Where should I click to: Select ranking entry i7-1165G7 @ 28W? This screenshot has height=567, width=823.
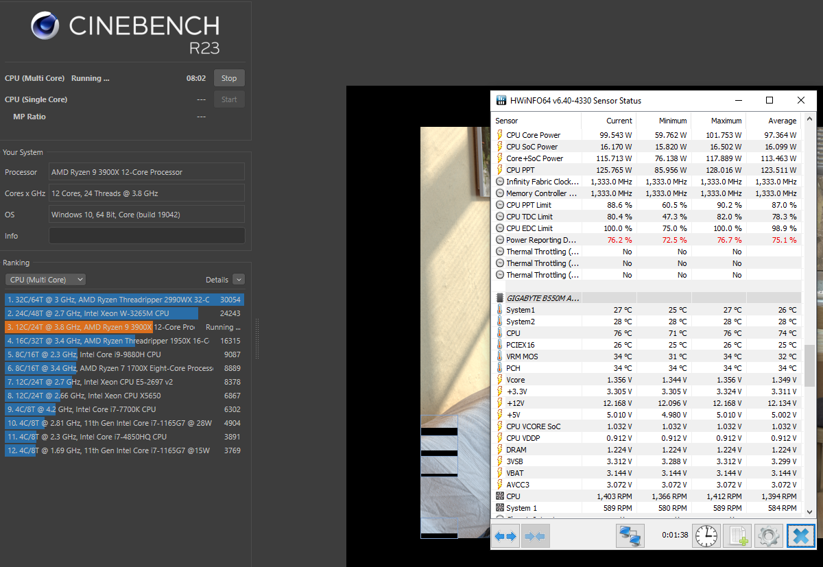[x=124, y=423]
